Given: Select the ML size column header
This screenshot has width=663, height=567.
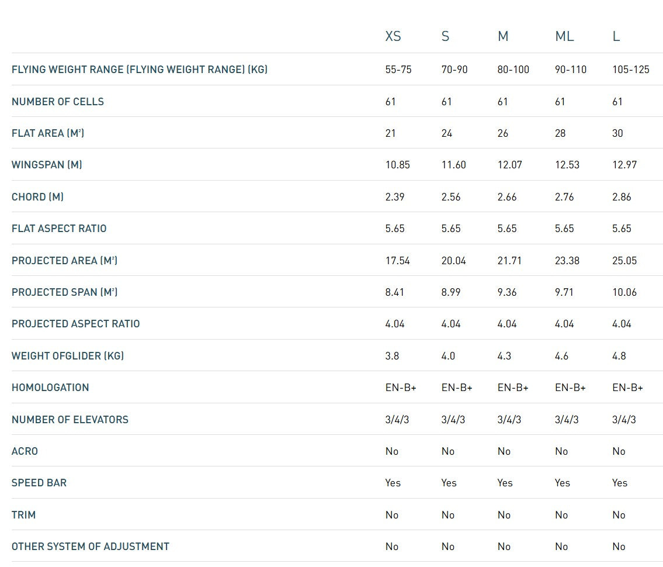Looking at the screenshot, I should click(x=564, y=36).
